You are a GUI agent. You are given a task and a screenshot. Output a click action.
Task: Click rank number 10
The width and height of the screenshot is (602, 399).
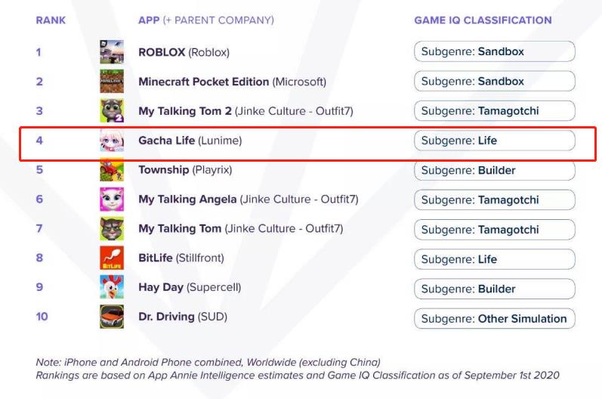42,317
